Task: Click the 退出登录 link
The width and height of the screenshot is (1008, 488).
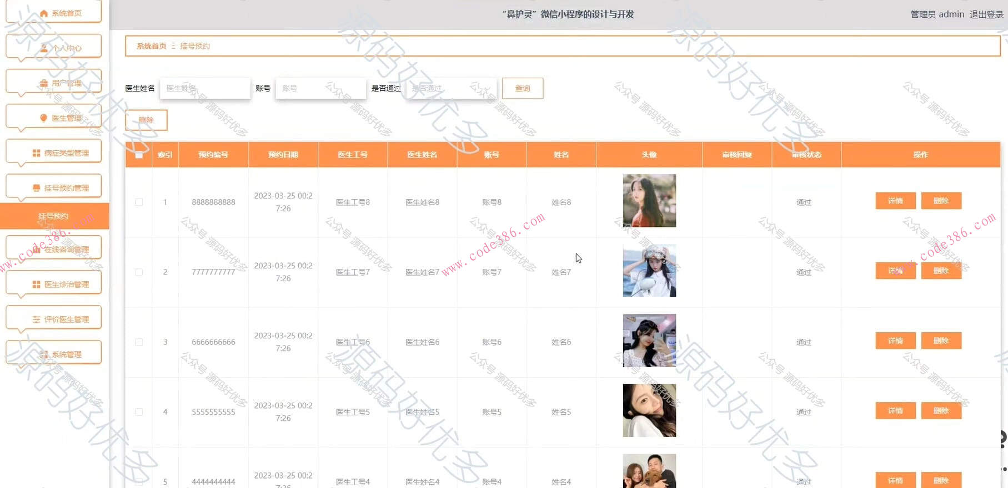Action: pyautogui.click(x=986, y=14)
